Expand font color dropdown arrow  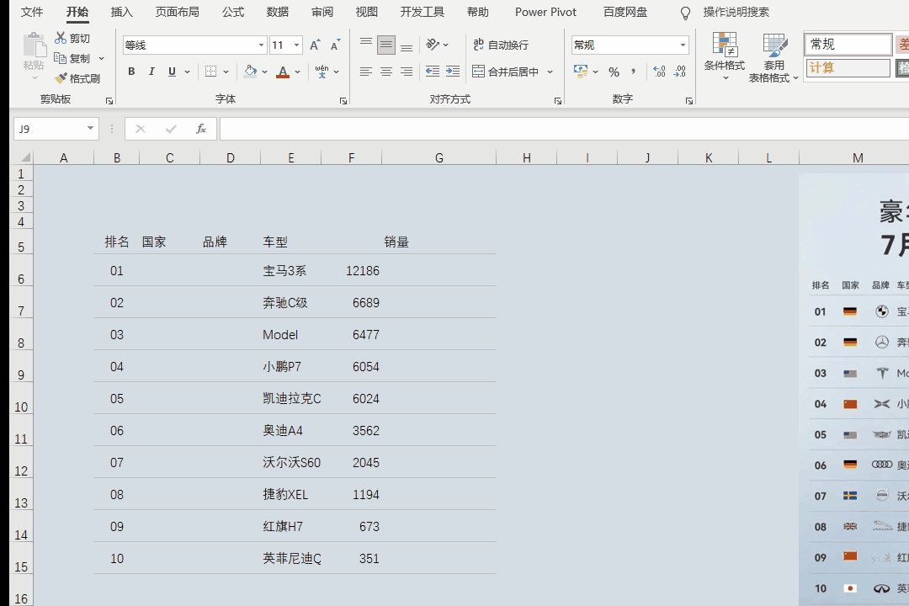click(x=297, y=72)
